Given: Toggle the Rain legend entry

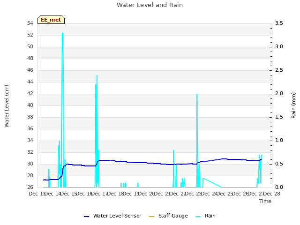Looking at the screenshot, I should coord(205,216).
